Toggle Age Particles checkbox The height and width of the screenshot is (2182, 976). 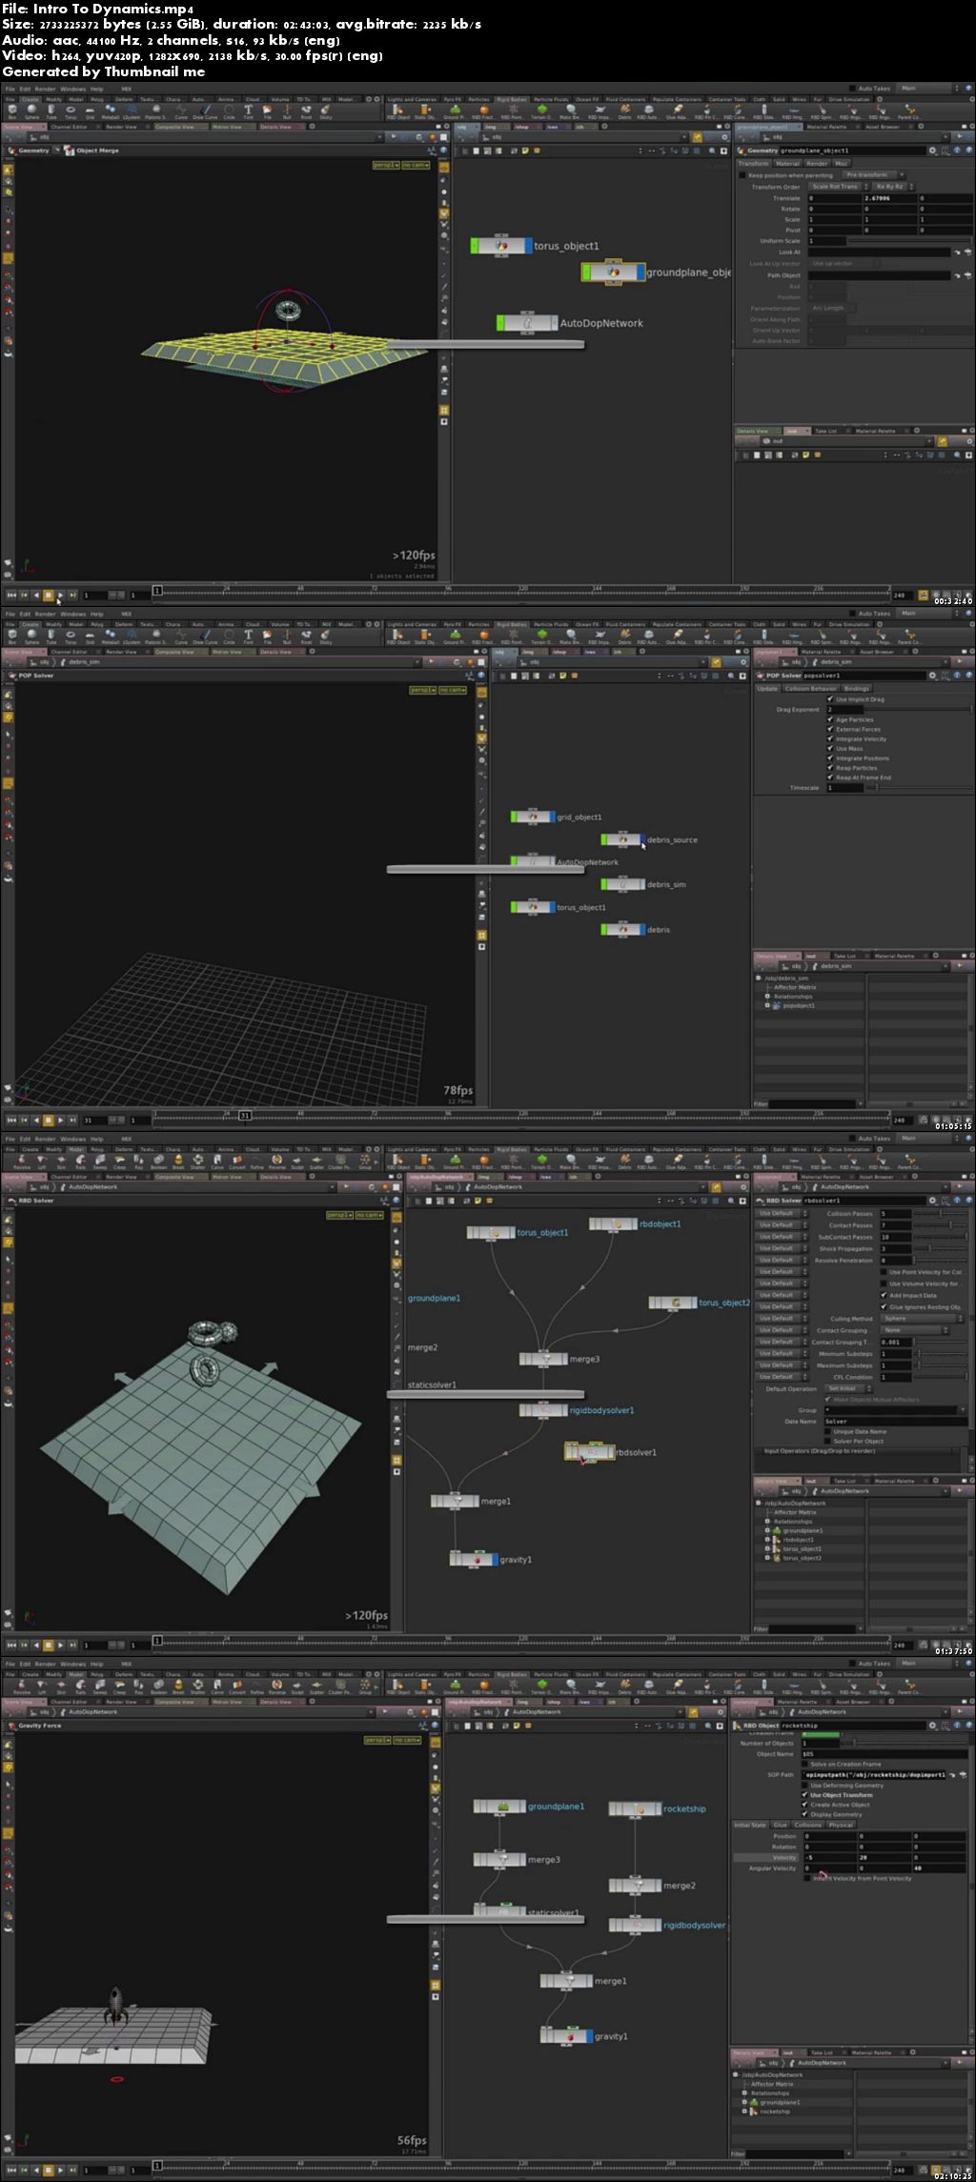coord(830,719)
